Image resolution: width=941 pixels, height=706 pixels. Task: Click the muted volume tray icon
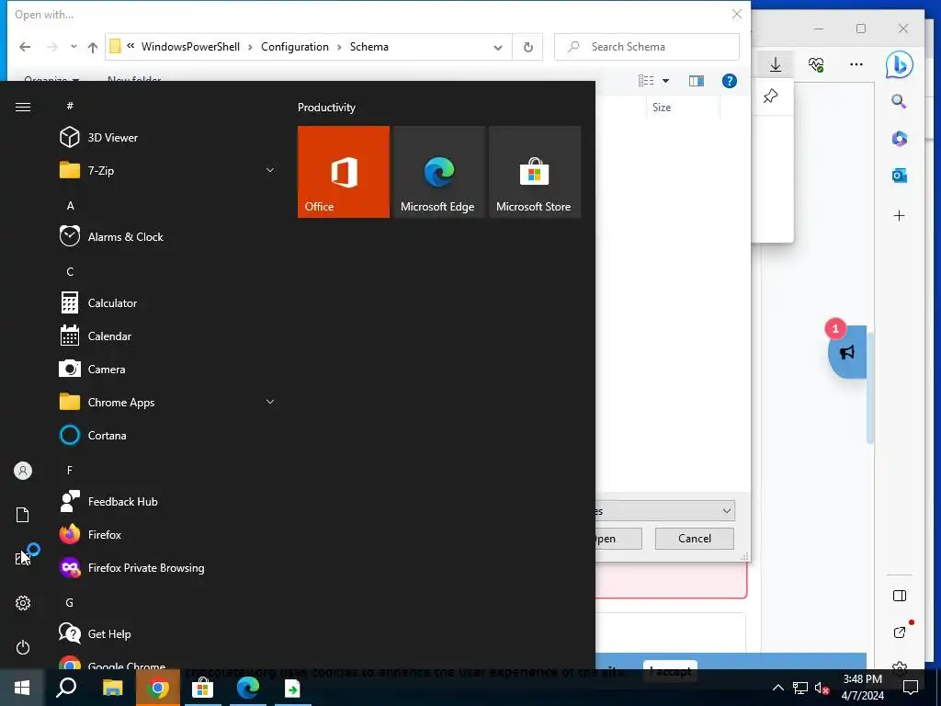coord(821,688)
